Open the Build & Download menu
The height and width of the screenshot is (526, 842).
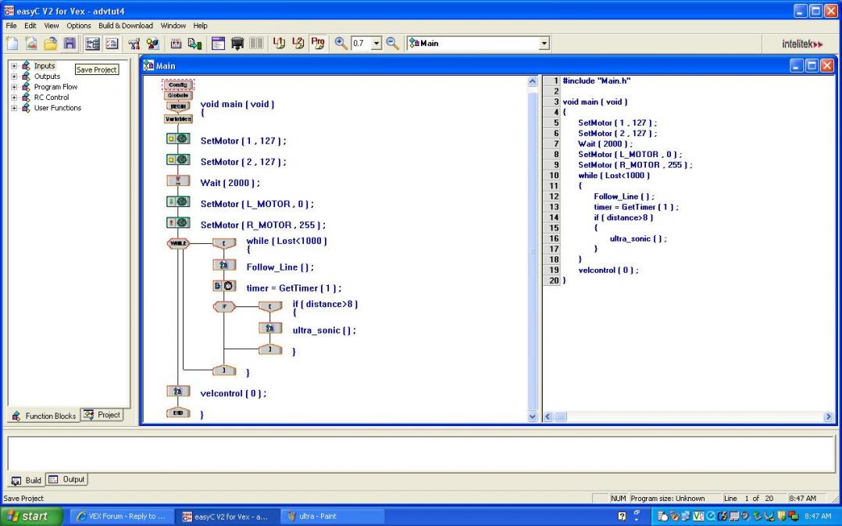point(126,26)
